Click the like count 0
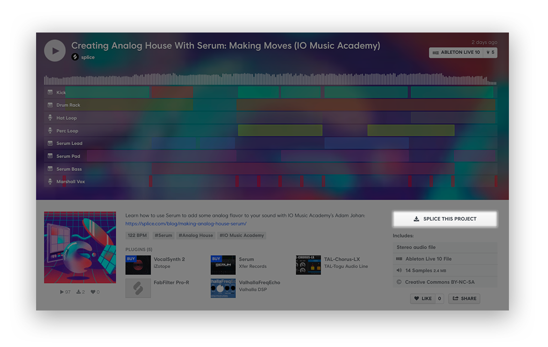 tap(439, 298)
